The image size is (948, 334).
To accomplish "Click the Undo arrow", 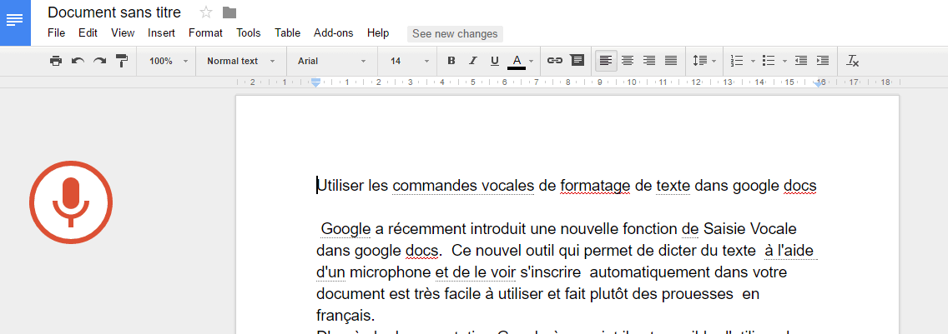I will tap(78, 61).
